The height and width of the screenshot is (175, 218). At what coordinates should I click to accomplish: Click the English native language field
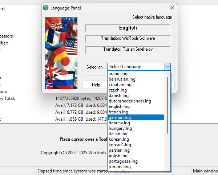128,28
